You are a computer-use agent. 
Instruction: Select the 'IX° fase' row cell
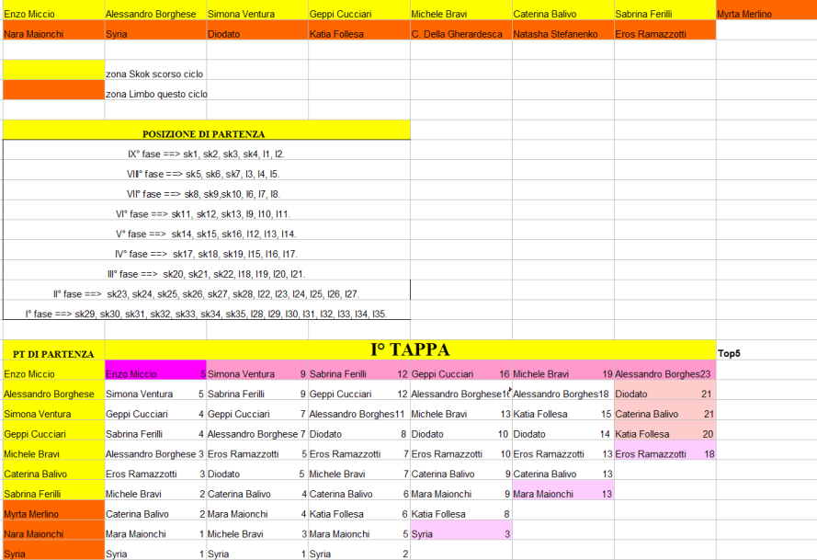pos(206,154)
